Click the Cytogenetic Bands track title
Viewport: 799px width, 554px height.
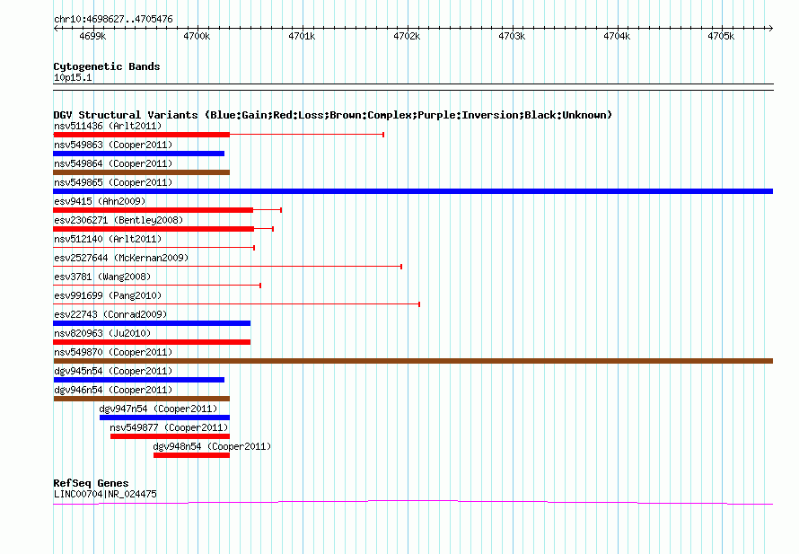point(107,66)
